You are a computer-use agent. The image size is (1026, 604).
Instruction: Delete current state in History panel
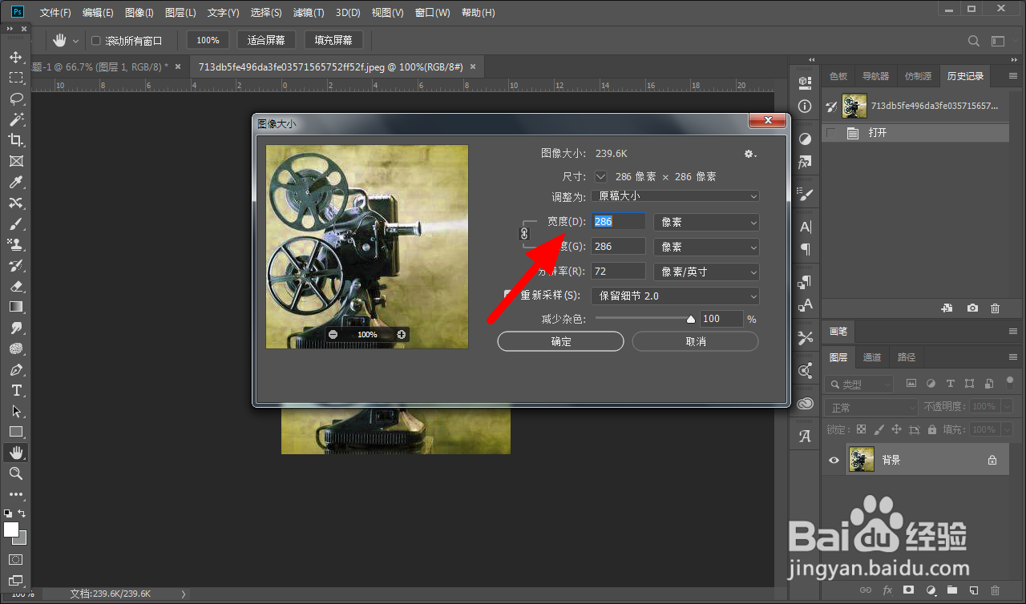[x=995, y=308]
